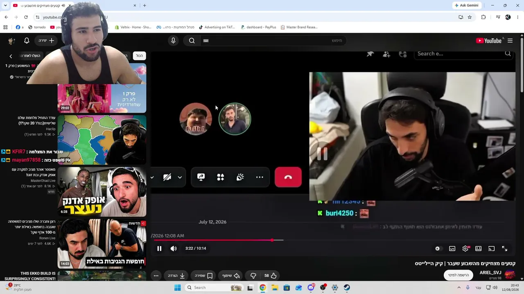Open the Advertising on TikTok bookmark
This screenshot has width=524, height=294.
tap(217, 27)
